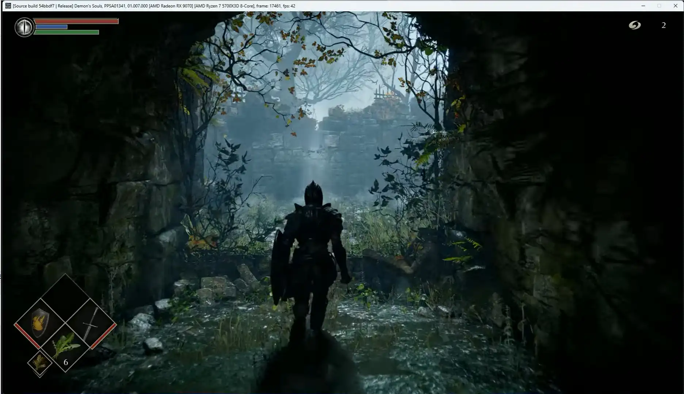Click the round character emblem beside the status bars
The image size is (684, 394).
24,27
